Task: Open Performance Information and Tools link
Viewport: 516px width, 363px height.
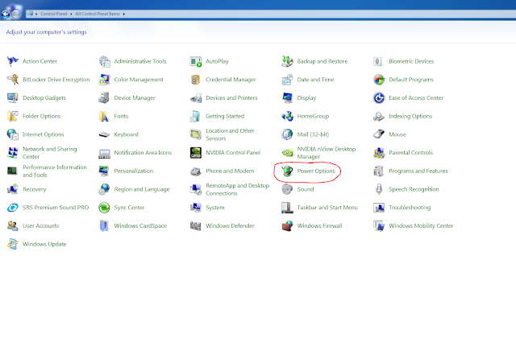Action: (55, 171)
